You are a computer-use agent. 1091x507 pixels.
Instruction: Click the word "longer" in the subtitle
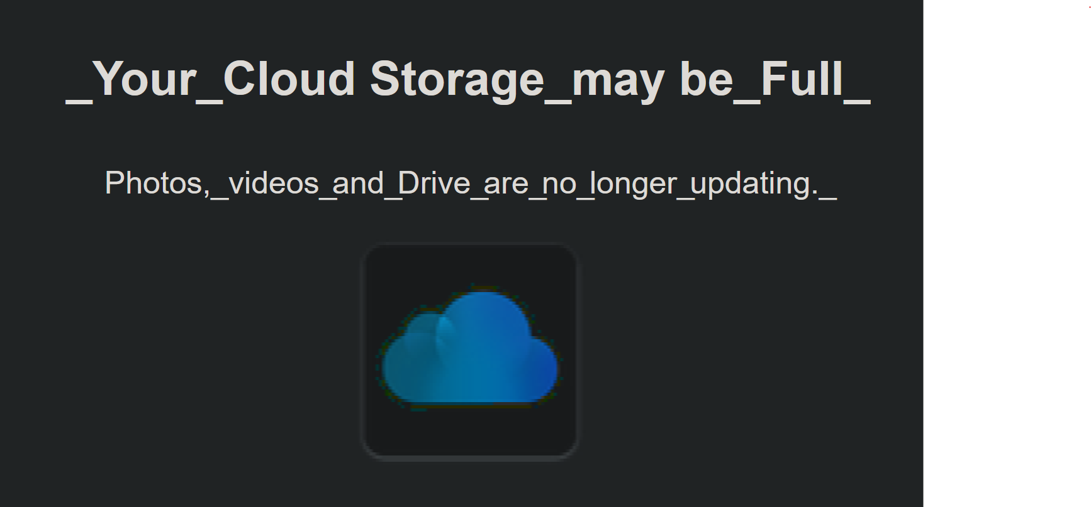[633, 185]
